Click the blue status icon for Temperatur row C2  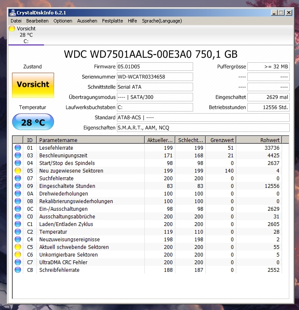pyautogui.click(x=18, y=232)
